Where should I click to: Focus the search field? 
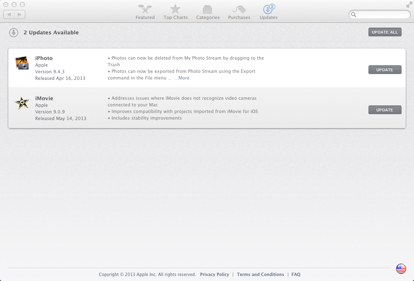[380, 14]
